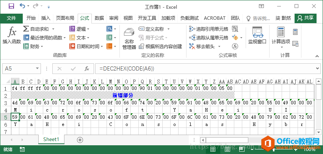Switch to the 审阅 ribbon tab
The image size is (323, 154).
114,18
